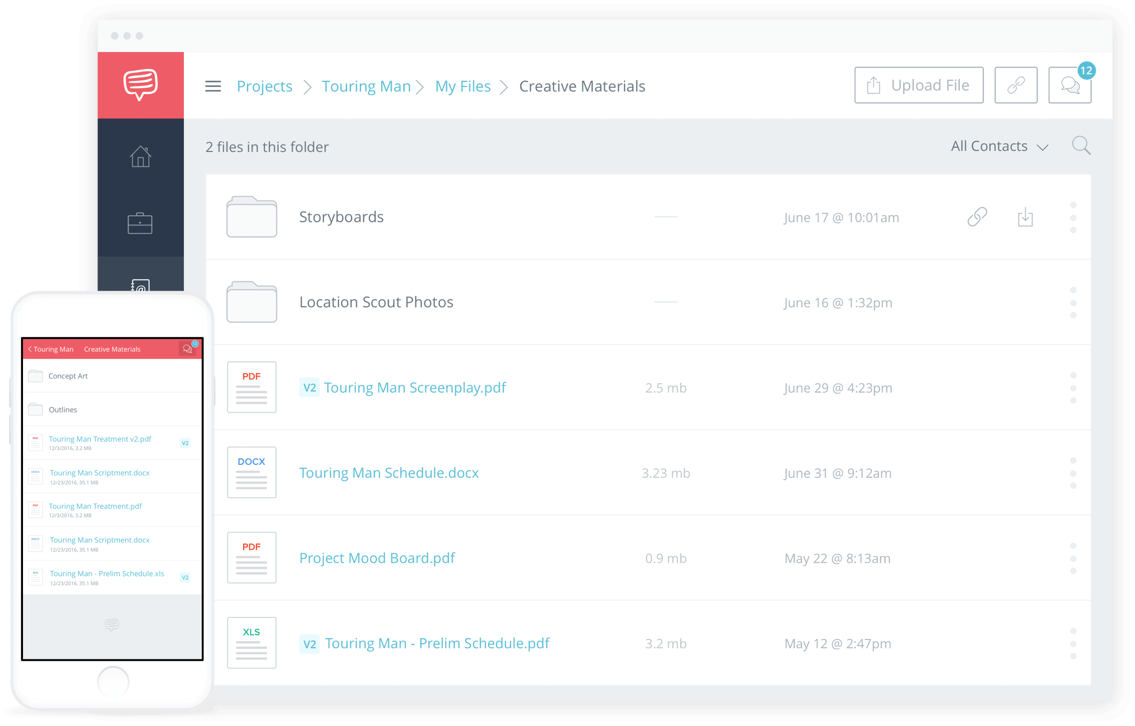
Task: Click the Upload File button
Action: click(x=916, y=86)
